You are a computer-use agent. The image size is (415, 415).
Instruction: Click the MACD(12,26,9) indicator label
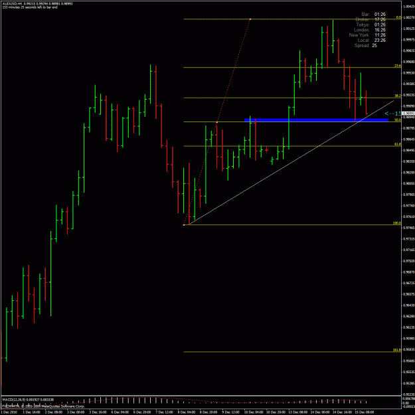tap(28, 399)
